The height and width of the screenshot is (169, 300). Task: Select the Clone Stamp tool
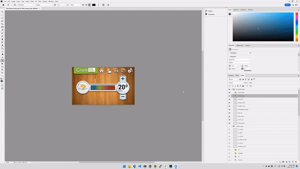coord(2,39)
